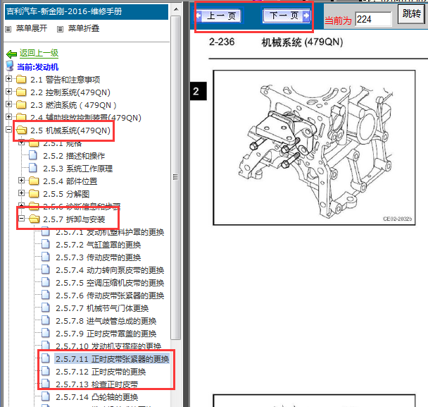Click the icon beside 菜单折叠
428x407 pixels.
(60, 29)
